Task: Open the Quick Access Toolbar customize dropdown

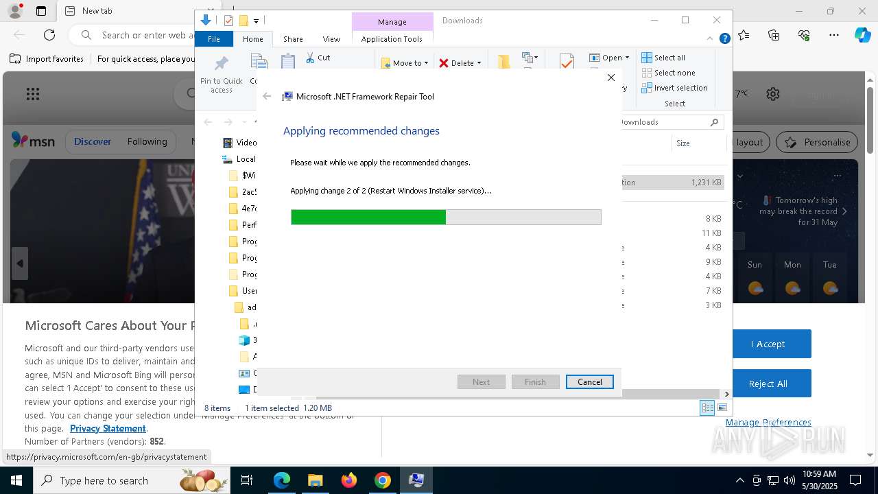Action: click(256, 21)
